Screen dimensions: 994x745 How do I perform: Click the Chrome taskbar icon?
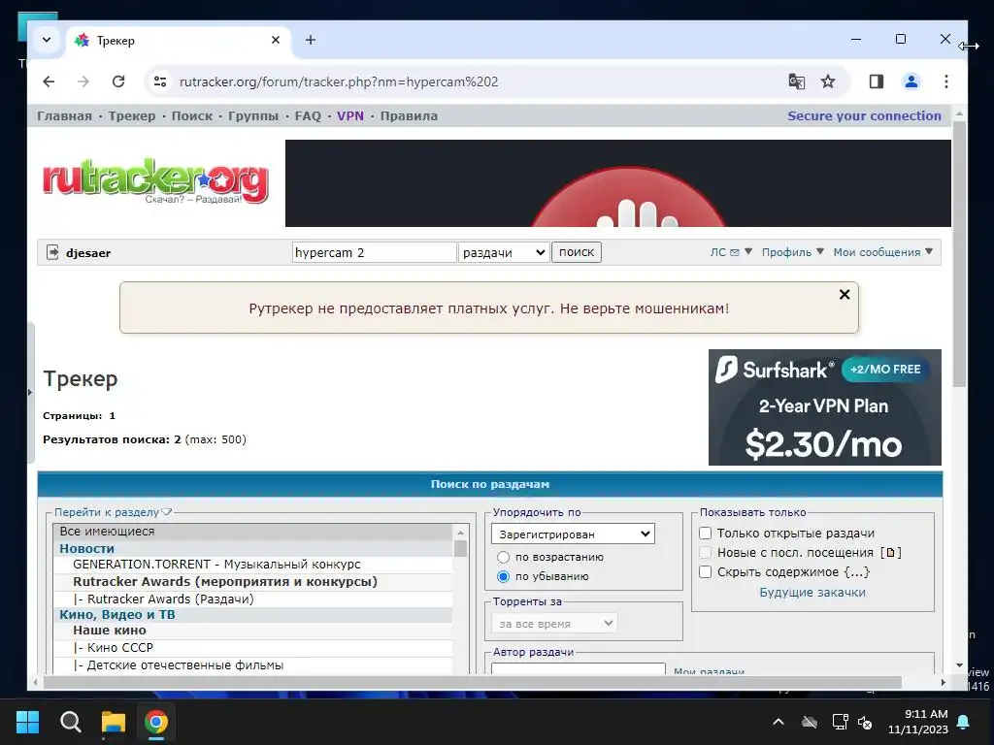pyautogui.click(x=156, y=722)
